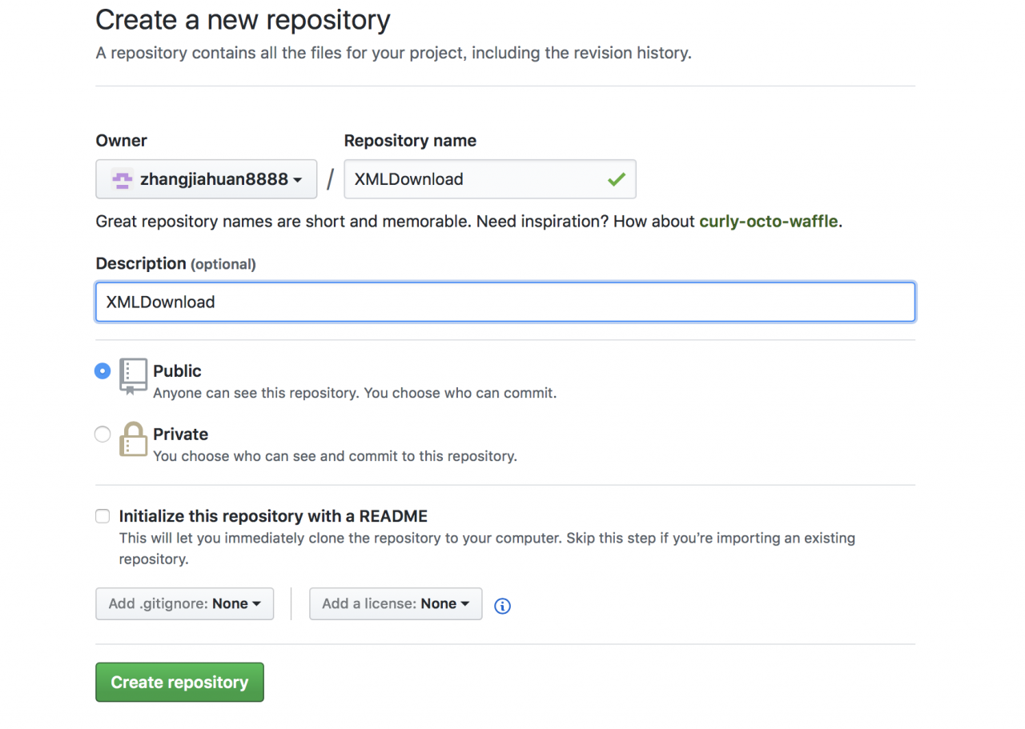Click the Initialize this repository with a README label
This screenshot has width=1025, height=729.
coord(273,516)
